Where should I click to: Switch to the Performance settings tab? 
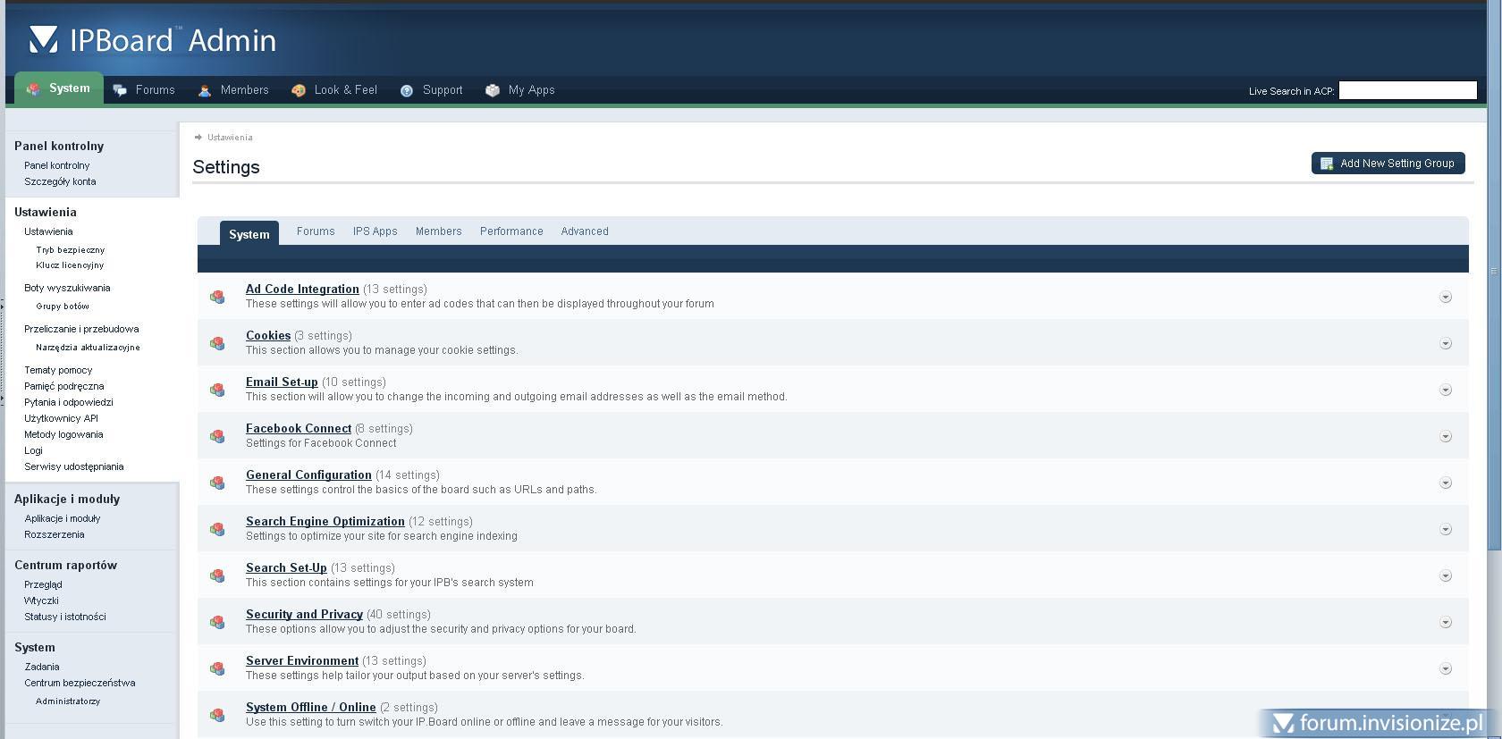point(511,231)
